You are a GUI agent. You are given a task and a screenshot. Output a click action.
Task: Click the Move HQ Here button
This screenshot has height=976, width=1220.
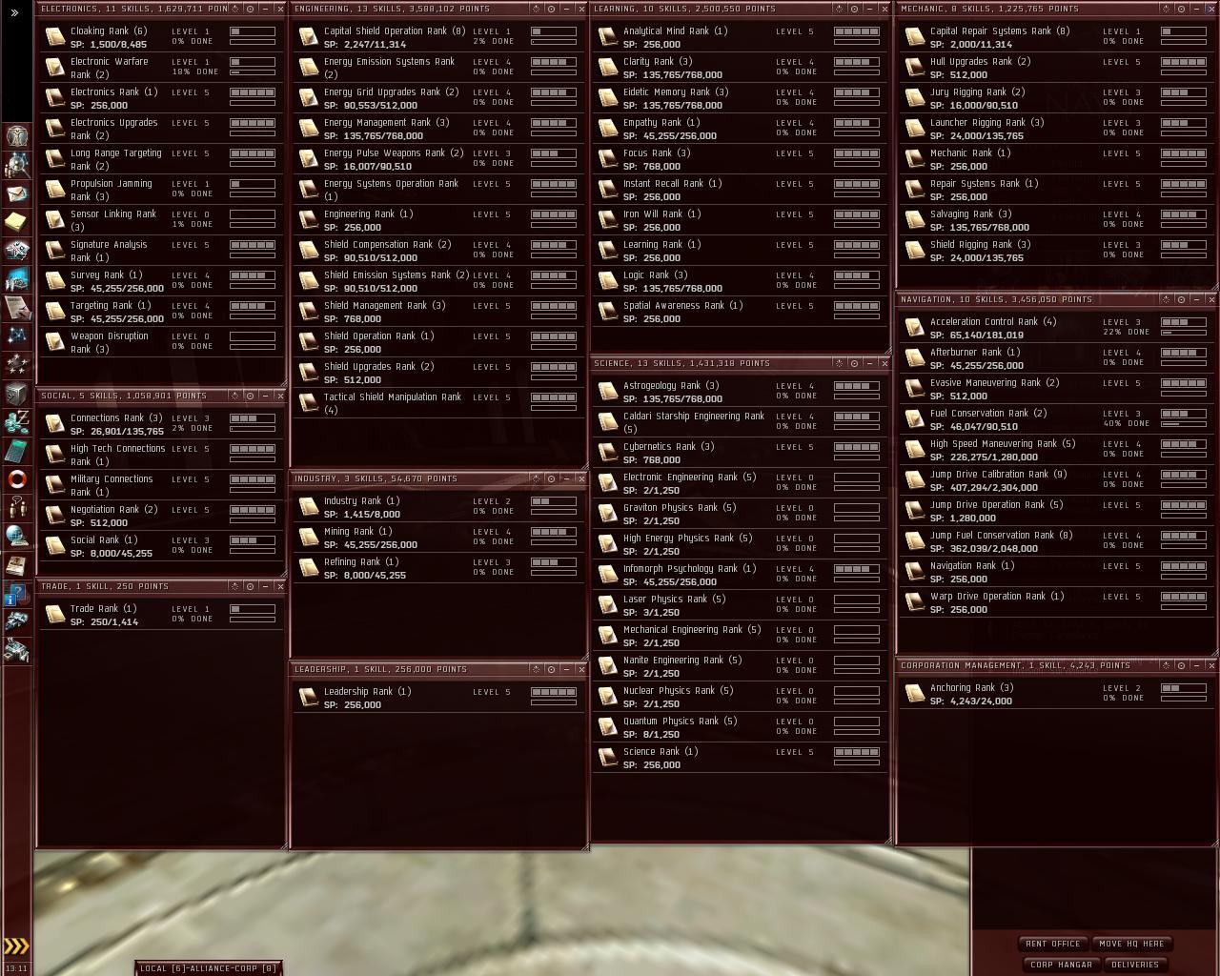coord(1131,944)
